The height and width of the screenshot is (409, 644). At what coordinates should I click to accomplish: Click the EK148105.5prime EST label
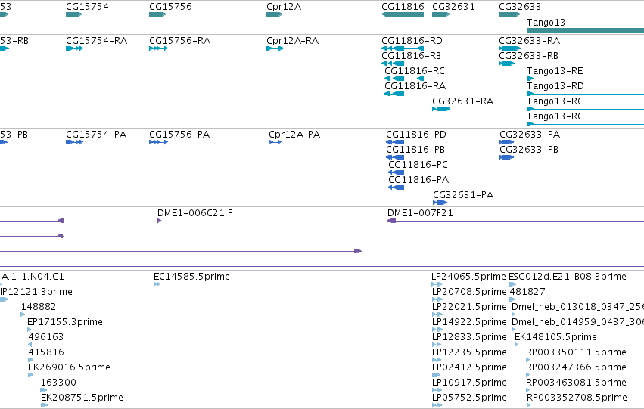(555, 337)
